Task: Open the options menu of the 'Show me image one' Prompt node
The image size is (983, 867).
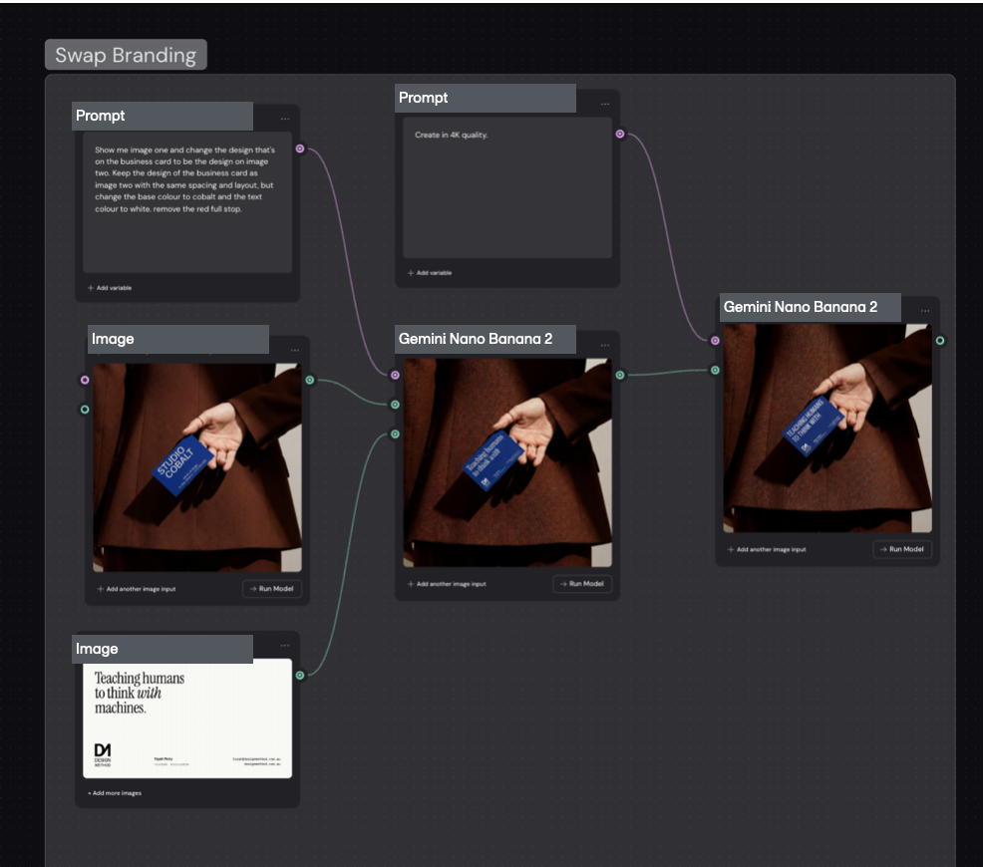Action: coord(285,119)
